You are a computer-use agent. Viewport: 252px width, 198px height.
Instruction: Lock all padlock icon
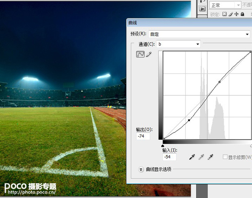pyautogui.click(x=242, y=14)
